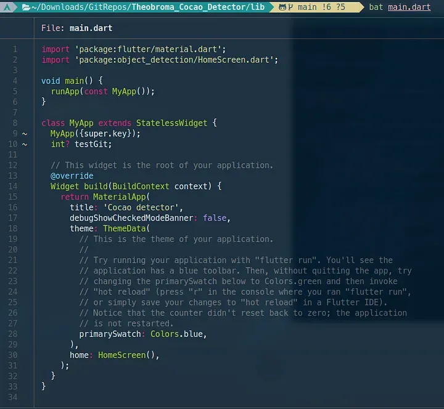Click the 'false' value on debugShowCheckedModeBanner
The width and height of the screenshot is (444, 409).
(x=215, y=218)
